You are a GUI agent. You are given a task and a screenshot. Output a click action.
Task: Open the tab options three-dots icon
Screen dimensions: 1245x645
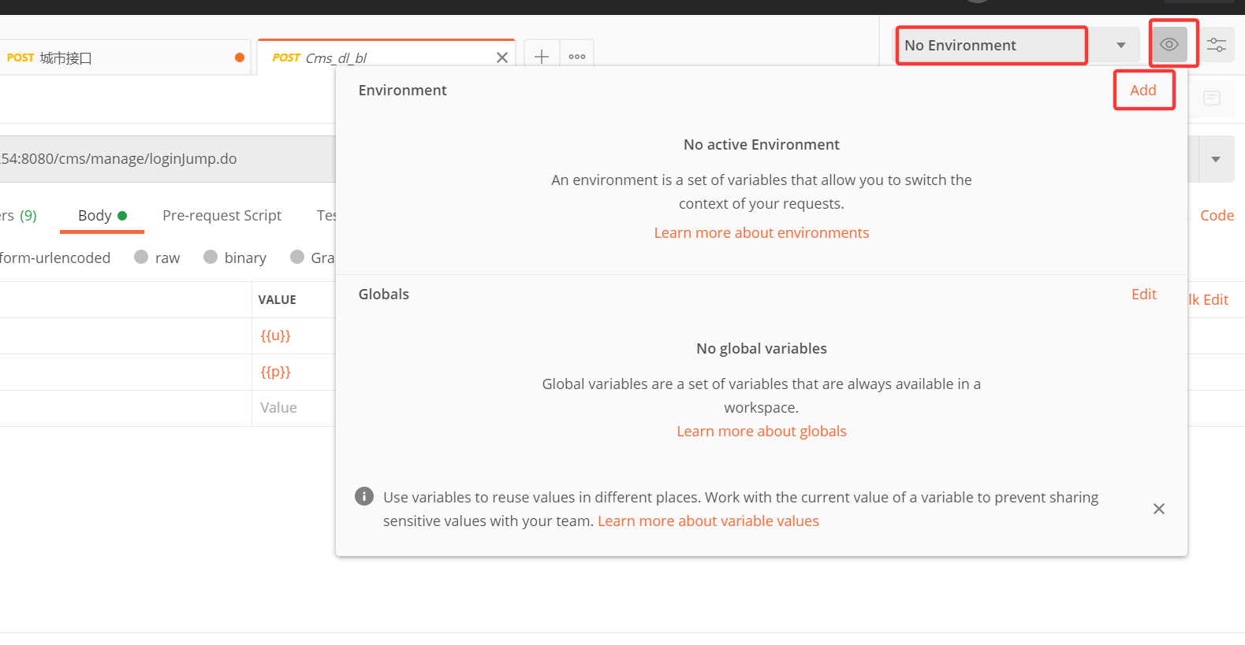point(577,57)
